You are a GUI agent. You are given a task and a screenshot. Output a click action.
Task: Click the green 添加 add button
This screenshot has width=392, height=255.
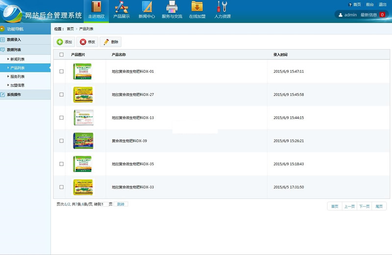tap(64, 42)
